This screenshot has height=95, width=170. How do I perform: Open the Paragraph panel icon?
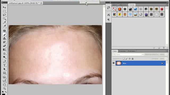click(x=108, y=20)
